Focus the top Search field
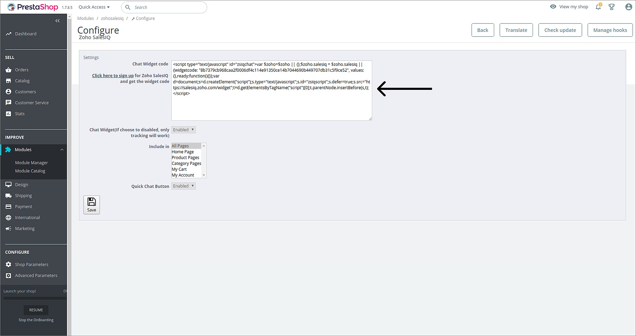 pyautogui.click(x=164, y=7)
